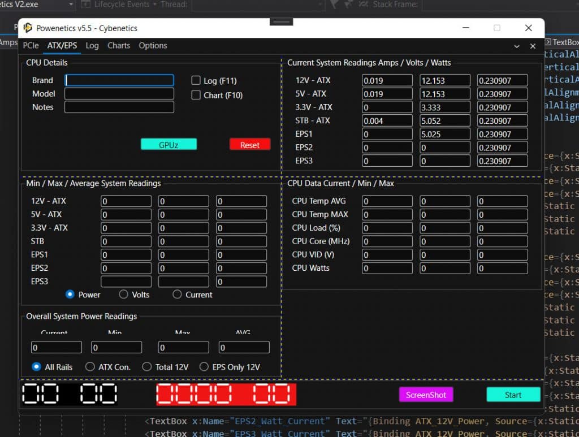Select the ATX/EPS tab
Image resolution: width=579 pixels, height=437 pixels.
62,45
